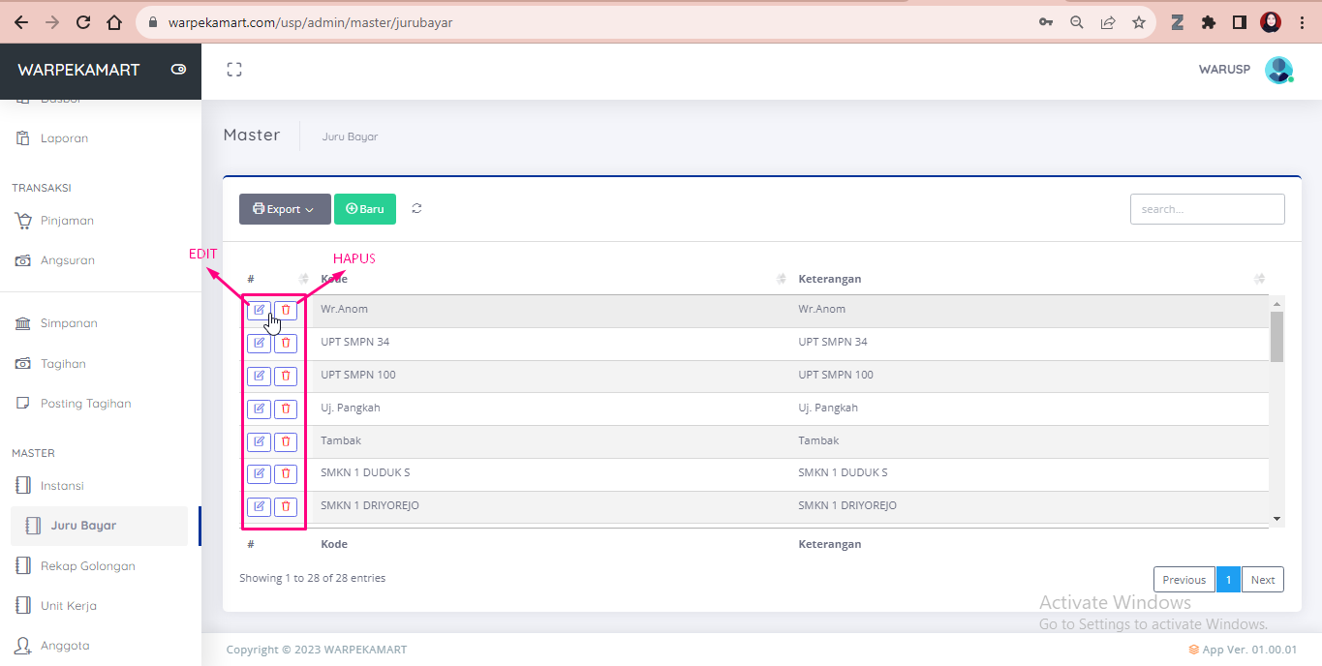The height and width of the screenshot is (666, 1322).
Task: Open Simpanan menu item
Action: tap(69, 323)
